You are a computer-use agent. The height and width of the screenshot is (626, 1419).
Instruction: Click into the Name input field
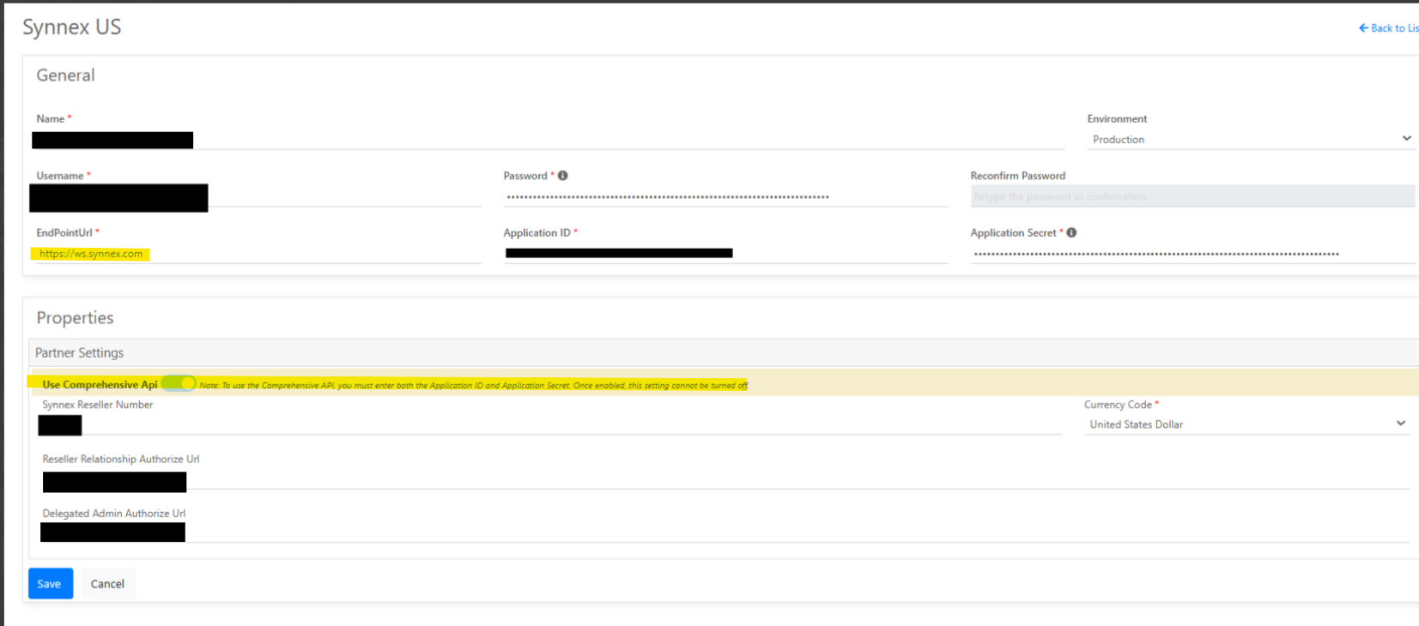(x=549, y=140)
